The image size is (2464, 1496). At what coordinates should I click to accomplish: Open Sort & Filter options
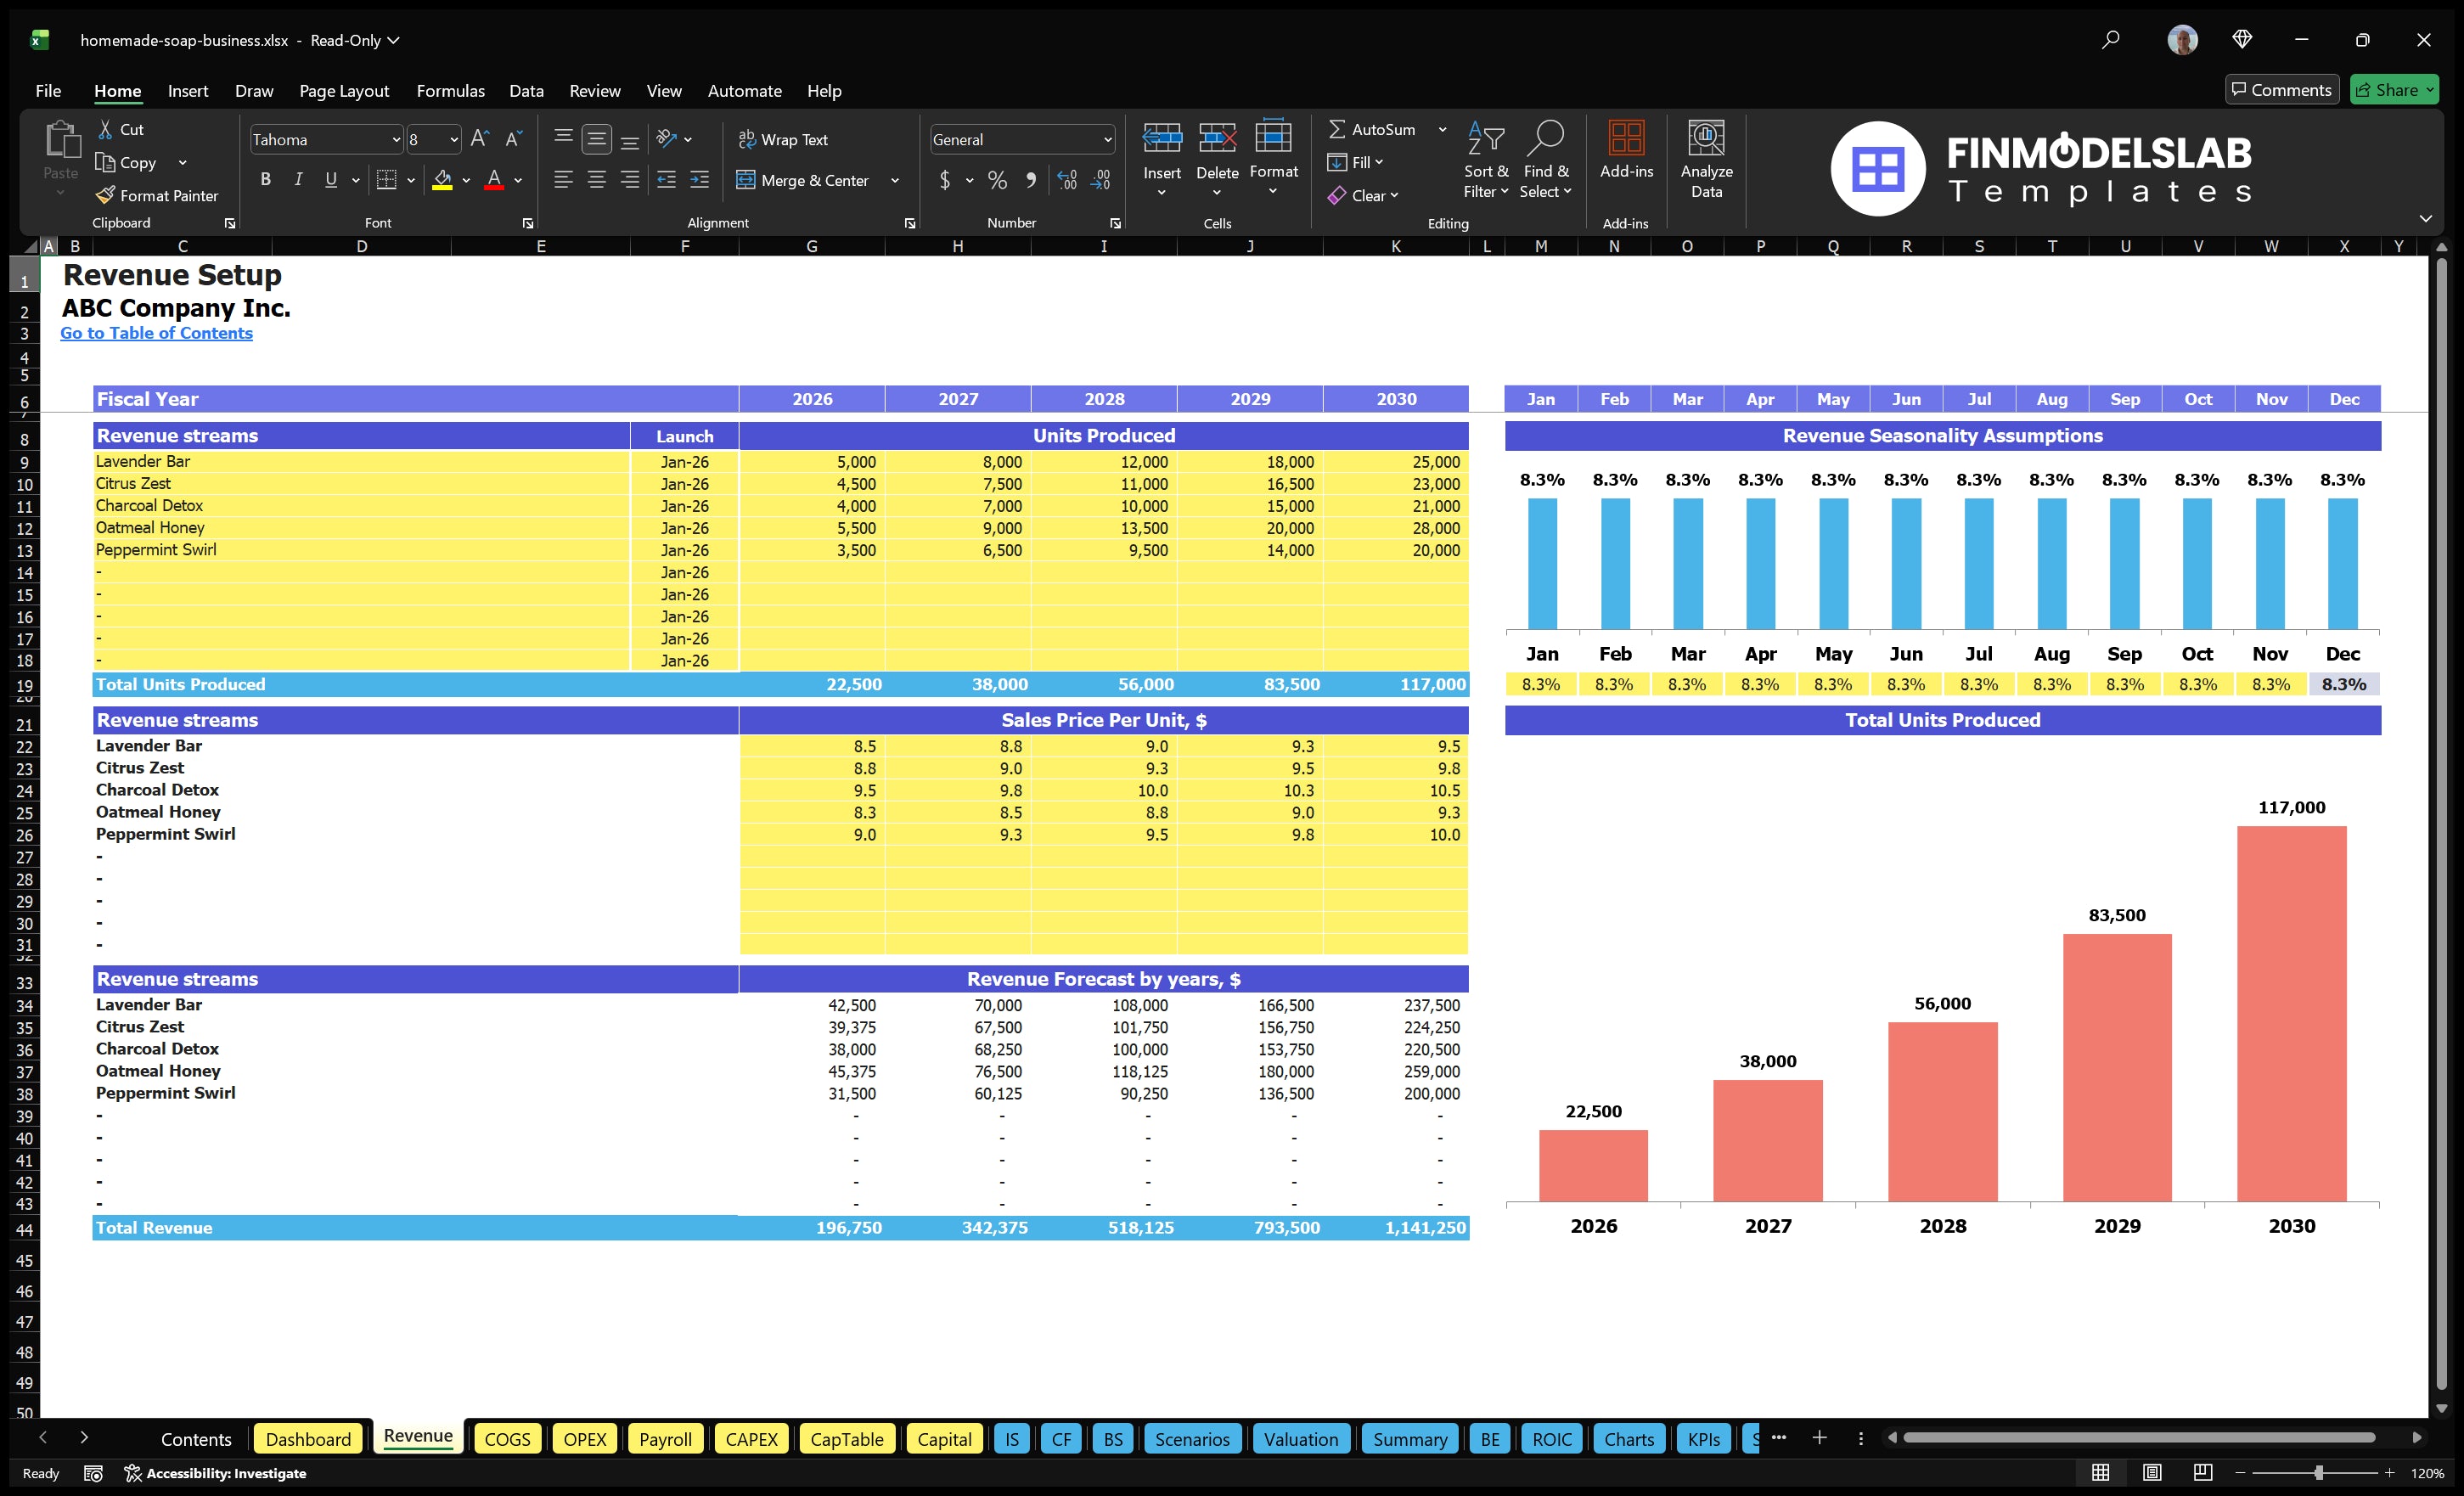point(1486,160)
